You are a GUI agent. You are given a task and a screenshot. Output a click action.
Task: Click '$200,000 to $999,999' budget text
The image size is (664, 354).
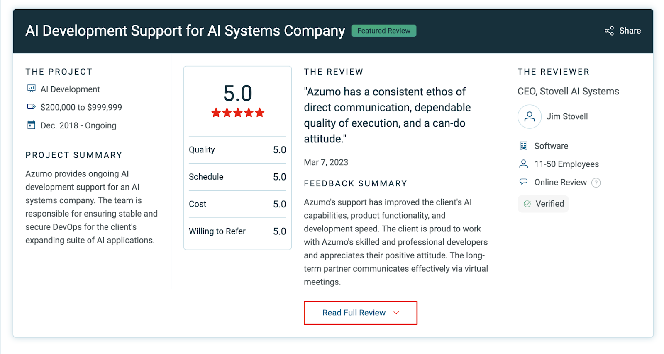pos(81,107)
